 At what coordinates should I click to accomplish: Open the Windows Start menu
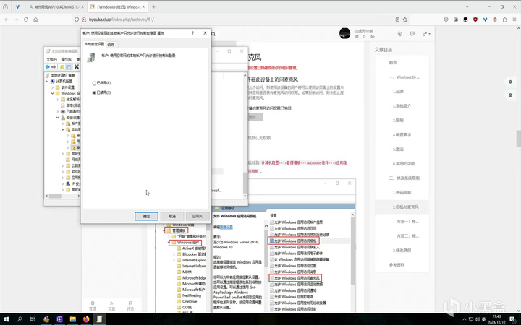pyautogui.click(x=7, y=319)
